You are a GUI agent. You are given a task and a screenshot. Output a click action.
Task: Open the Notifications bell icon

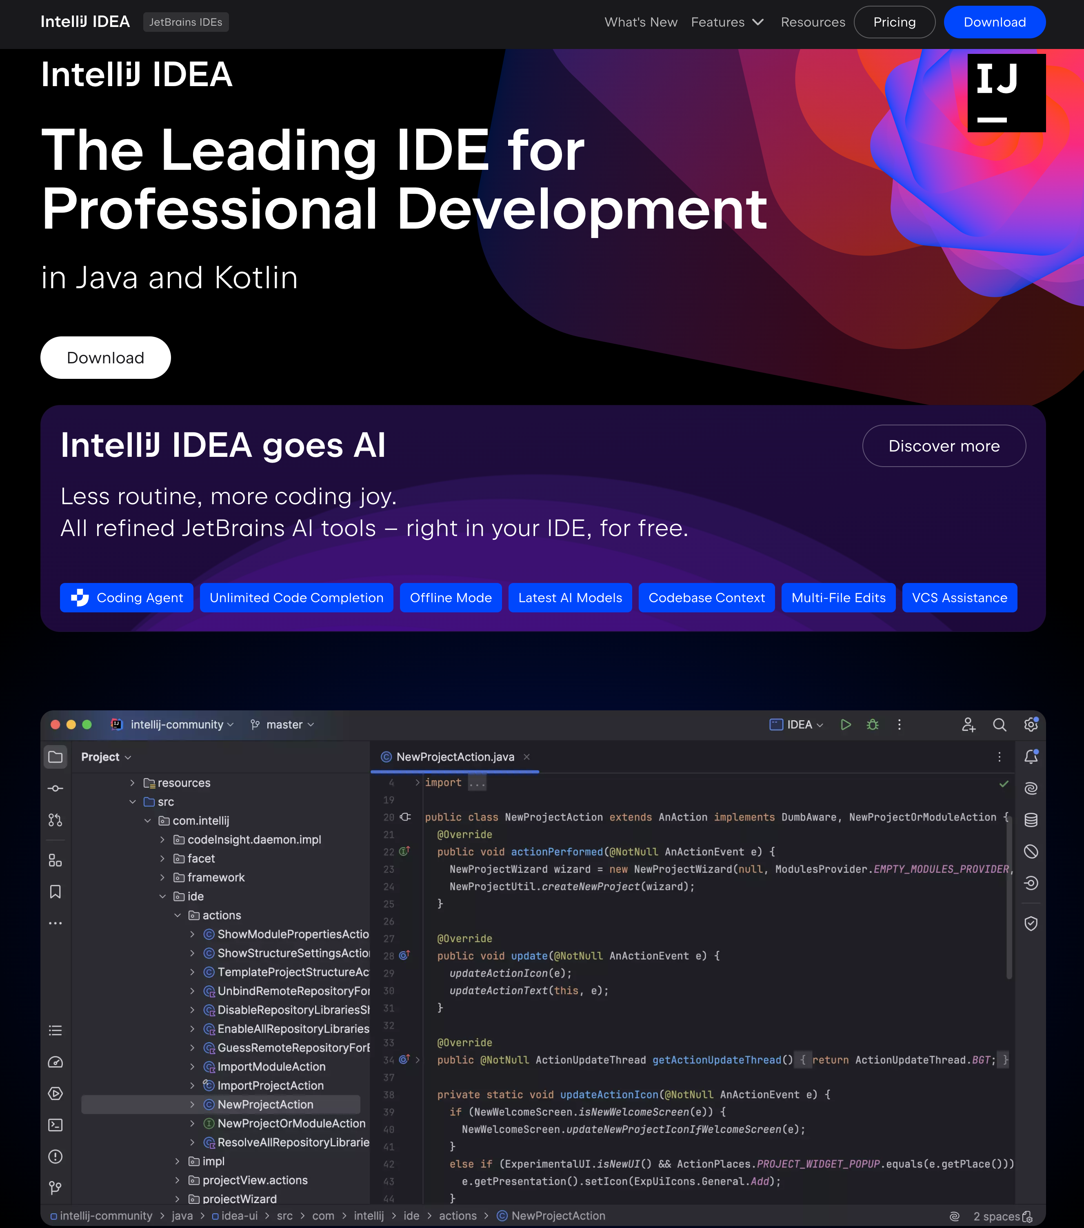point(1031,757)
